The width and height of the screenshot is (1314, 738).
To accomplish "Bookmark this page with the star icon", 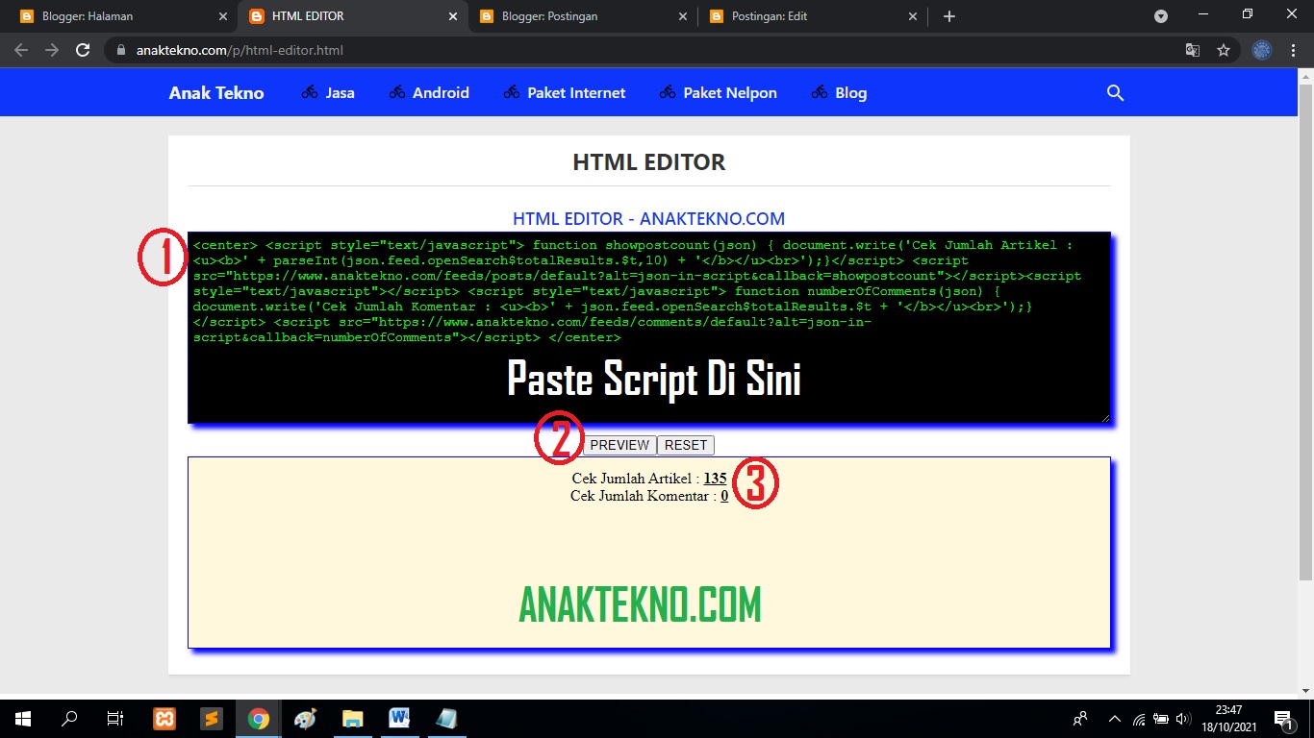I will pos(1224,50).
